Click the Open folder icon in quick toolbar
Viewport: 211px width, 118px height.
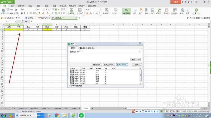(2, 18)
